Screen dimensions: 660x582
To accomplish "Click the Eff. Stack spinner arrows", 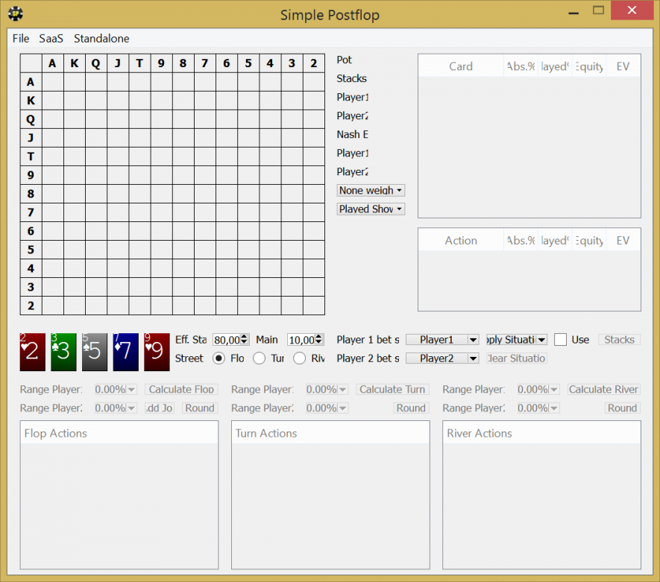I will (244, 339).
